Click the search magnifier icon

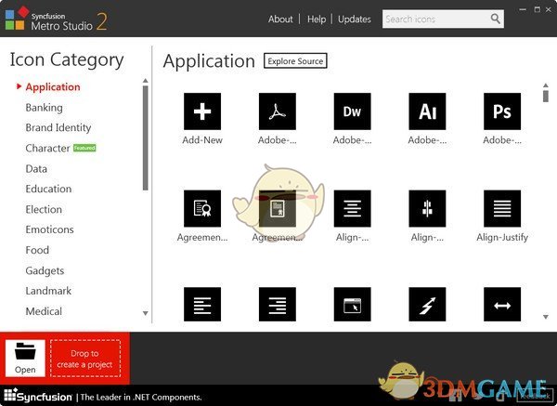(x=495, y=19)
